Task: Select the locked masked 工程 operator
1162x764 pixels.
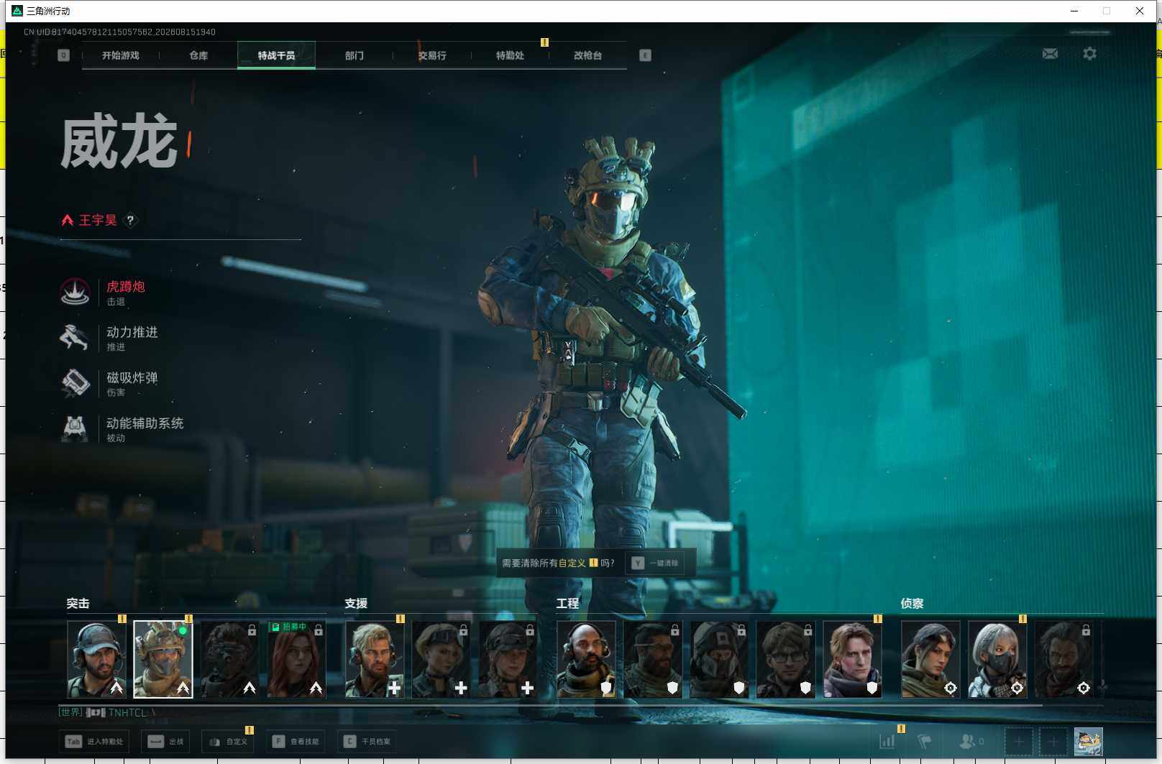Action: 719,659
